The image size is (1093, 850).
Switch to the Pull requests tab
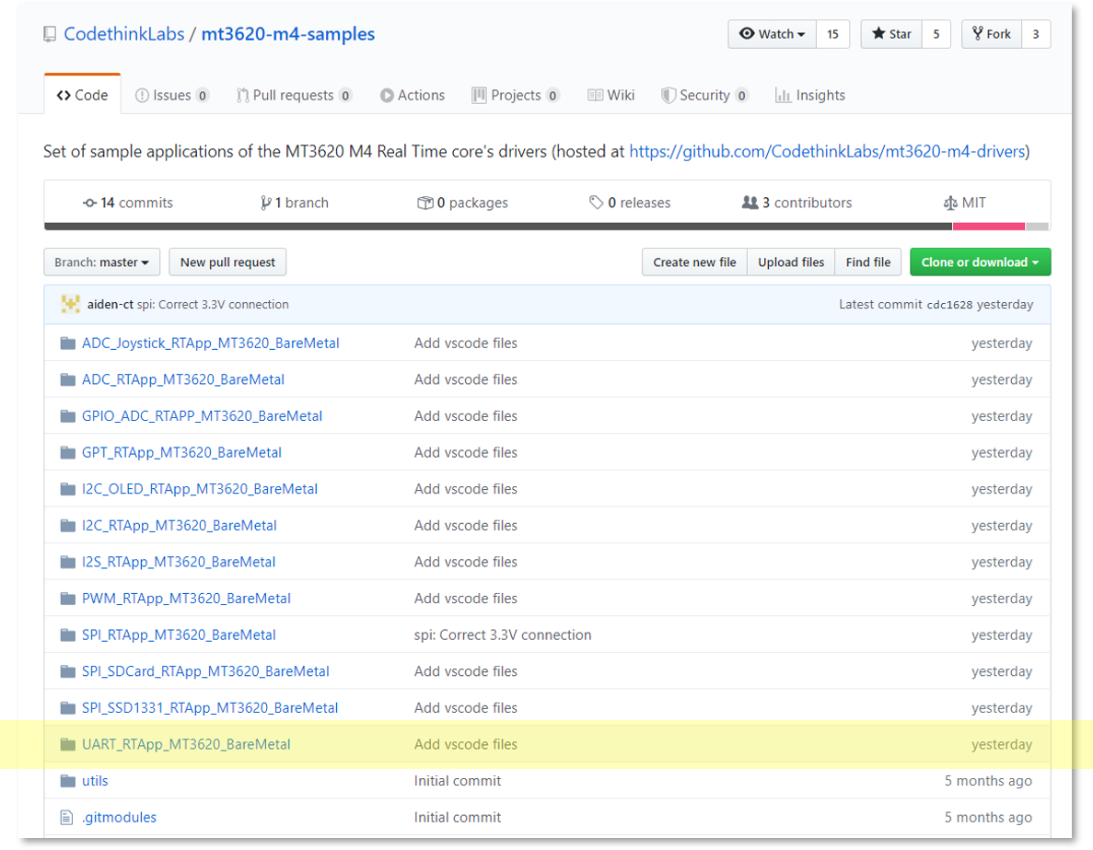click(x=294, y=96)
